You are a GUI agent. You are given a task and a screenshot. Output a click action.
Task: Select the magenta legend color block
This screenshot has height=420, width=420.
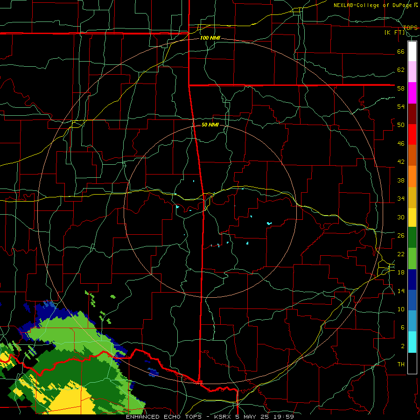coord(412,93)
